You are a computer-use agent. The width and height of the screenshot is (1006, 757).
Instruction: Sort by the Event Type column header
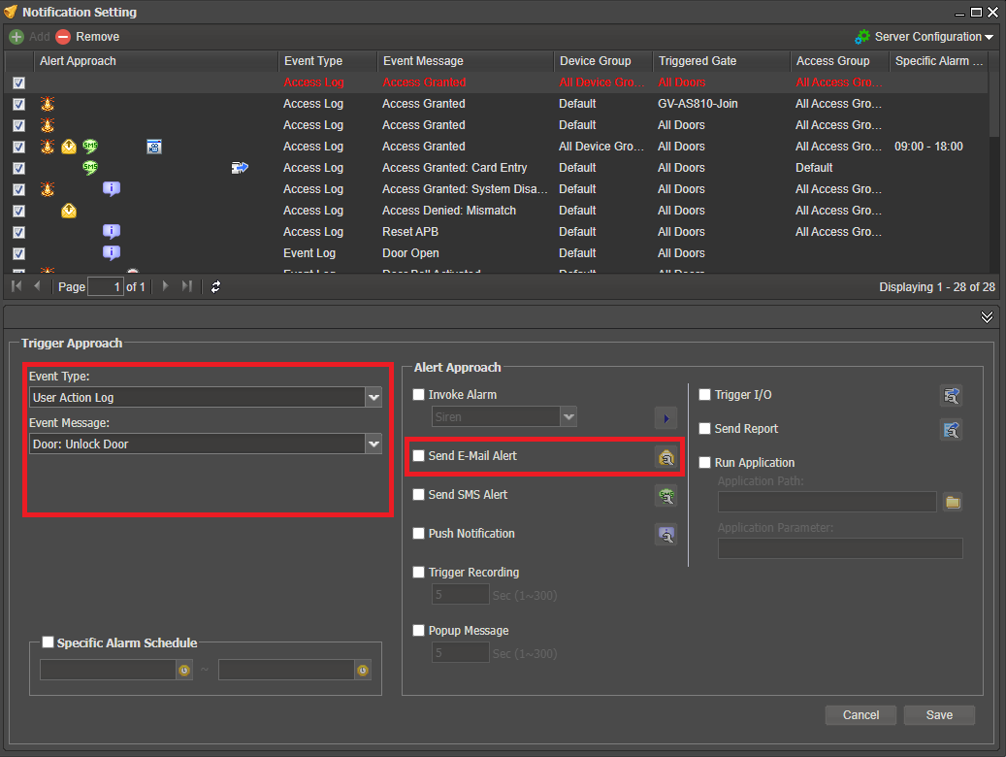tap(327, 61)
